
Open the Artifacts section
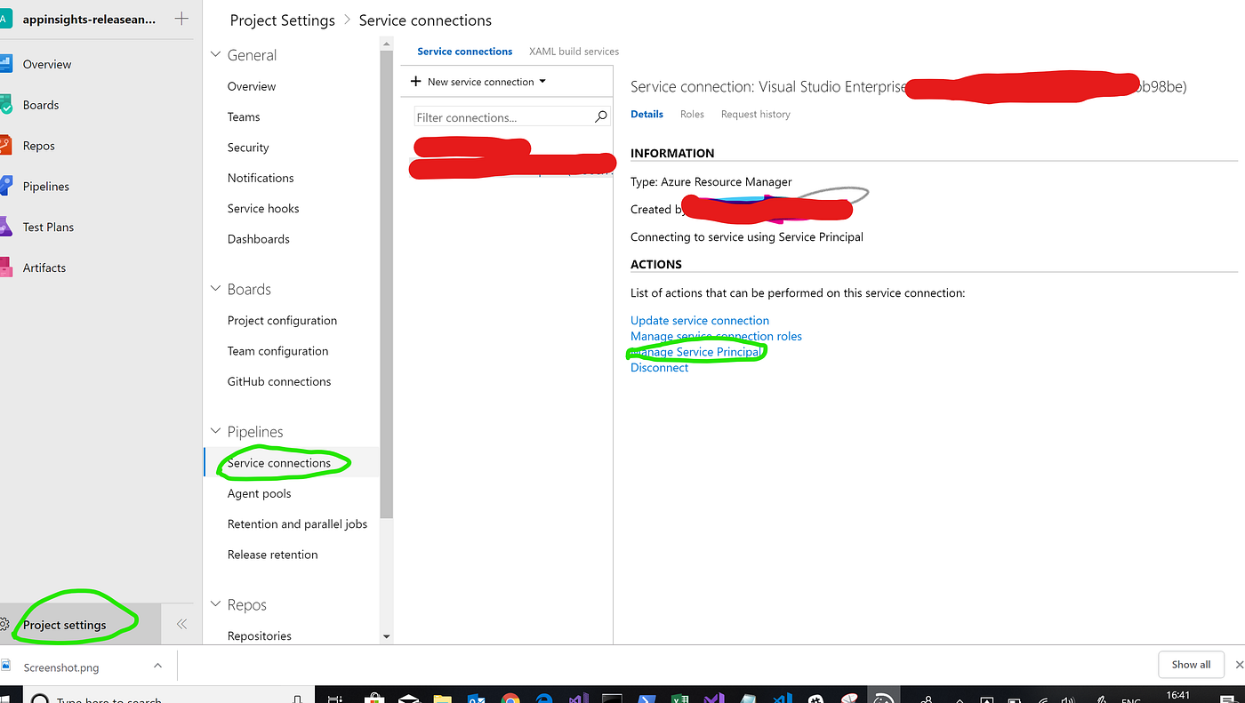(x=42, y=267)
